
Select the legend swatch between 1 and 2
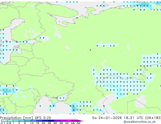[16, 121]
